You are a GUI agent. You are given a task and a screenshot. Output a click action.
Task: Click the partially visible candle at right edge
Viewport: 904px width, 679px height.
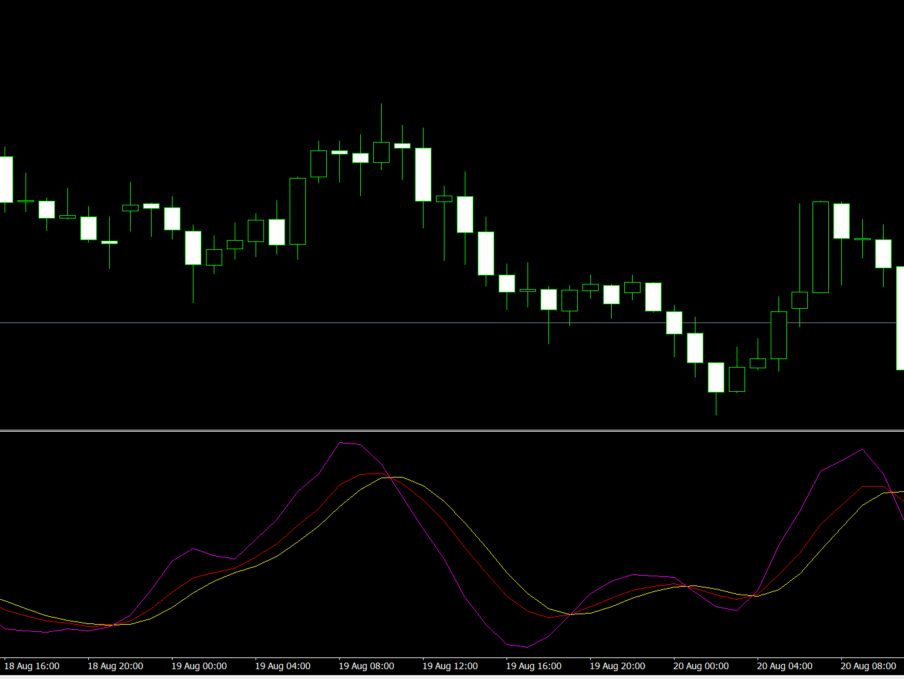click(x=900, y=318)
